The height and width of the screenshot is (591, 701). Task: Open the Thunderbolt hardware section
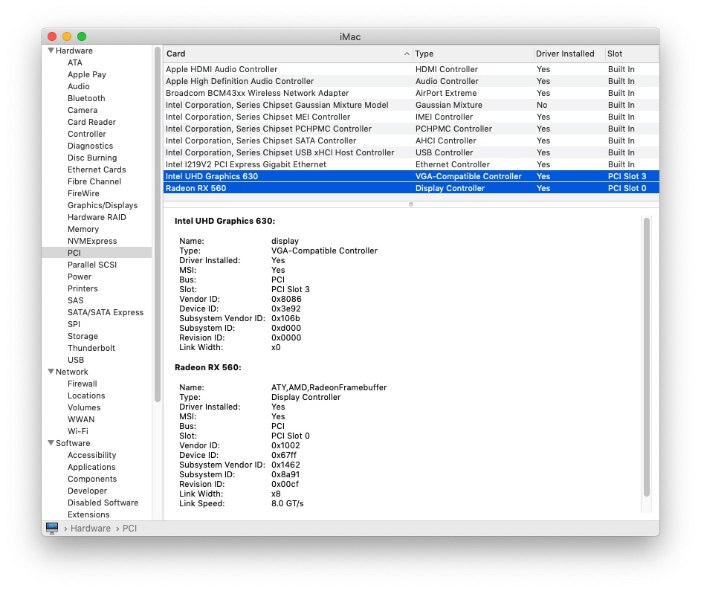(91, 348)
